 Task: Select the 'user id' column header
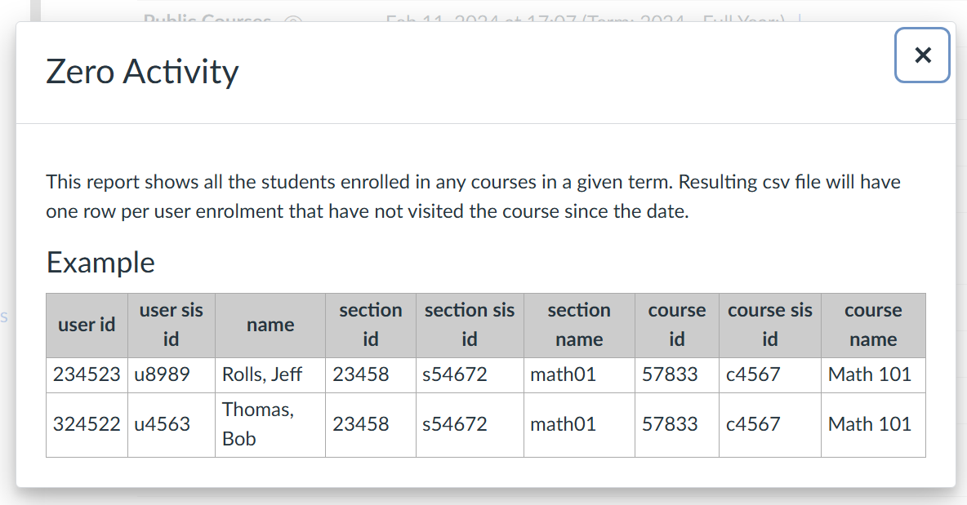tap(87, 325)
